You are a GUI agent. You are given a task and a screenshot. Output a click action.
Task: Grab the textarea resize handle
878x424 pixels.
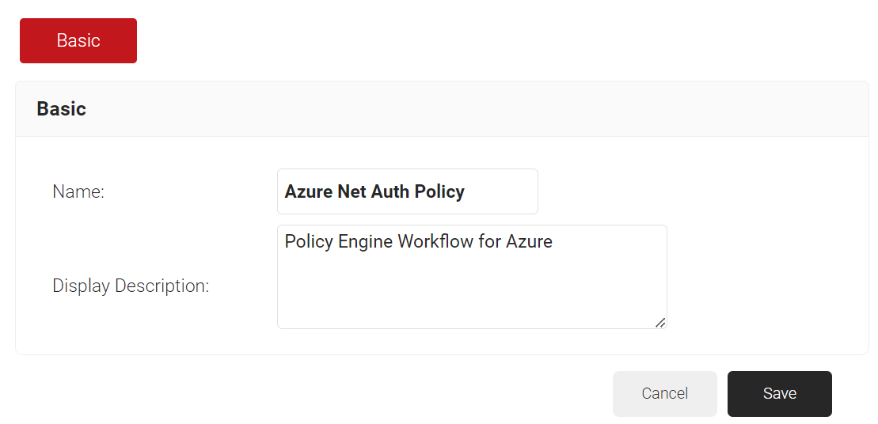click(x=660, y=322)
